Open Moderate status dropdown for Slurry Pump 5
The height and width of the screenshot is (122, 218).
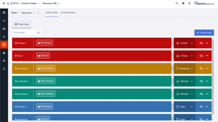[184, 69]
